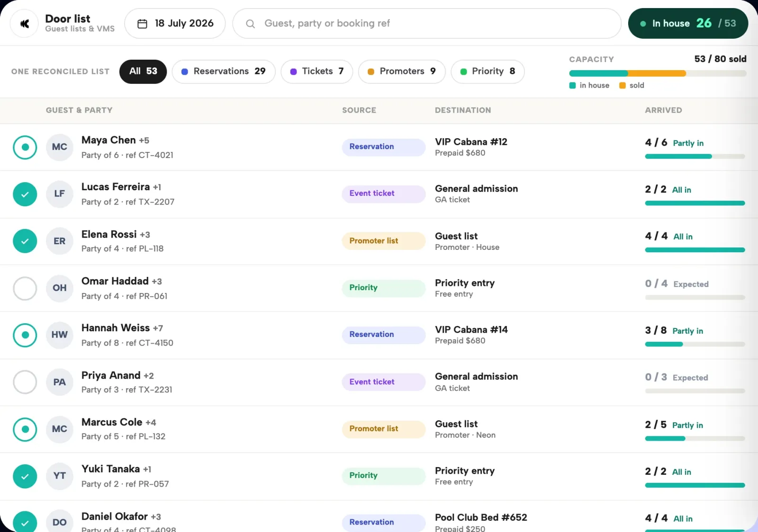This screenshot has width=758, height=532.
Task: Click the search magnifier icon
Action: pos(251,24)
